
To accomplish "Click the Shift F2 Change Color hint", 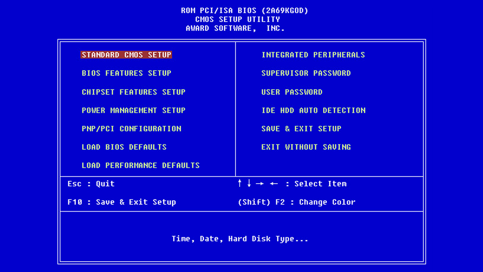I will 295,202.
